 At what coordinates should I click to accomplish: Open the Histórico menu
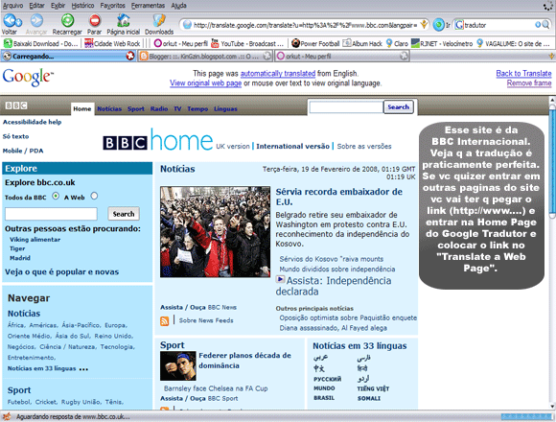82,6
